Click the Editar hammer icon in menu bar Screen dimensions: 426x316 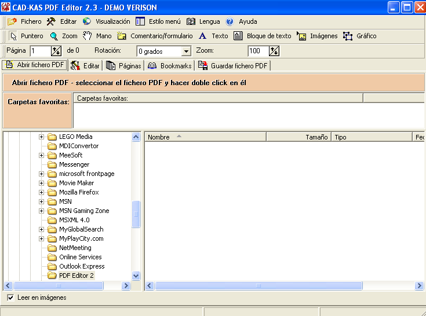[51, 21]
